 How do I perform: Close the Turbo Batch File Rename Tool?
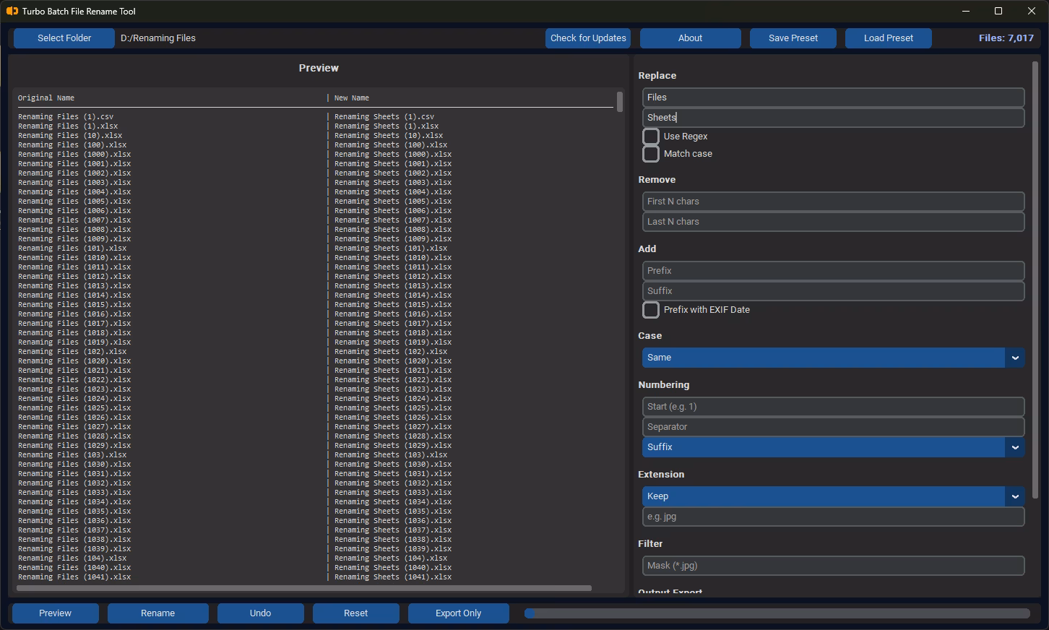[1032, 11]
